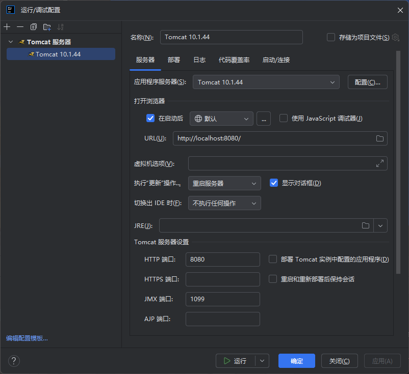409x374 pixels.
Task: Click the IntelliJ logo in title bar
Action: point(11,10)
